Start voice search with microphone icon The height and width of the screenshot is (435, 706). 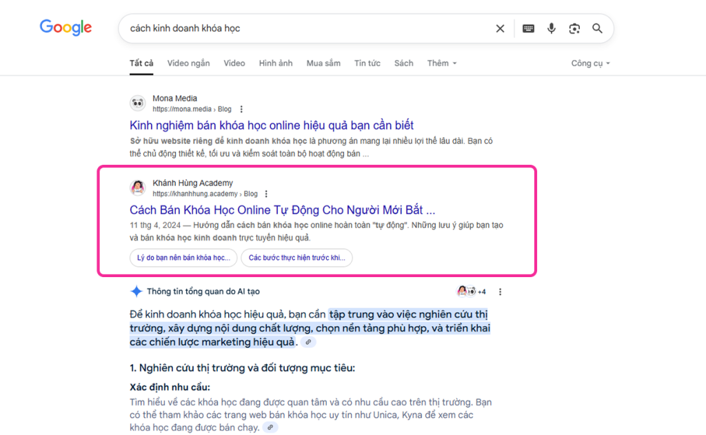point(551,28)
